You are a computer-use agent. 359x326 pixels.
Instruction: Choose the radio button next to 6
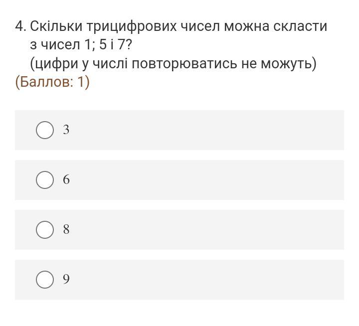(45, 180)
